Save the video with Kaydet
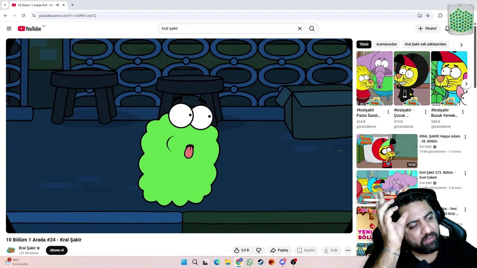Image resolution: width=477 pixels, height=268 pixels. pos(306,250)
